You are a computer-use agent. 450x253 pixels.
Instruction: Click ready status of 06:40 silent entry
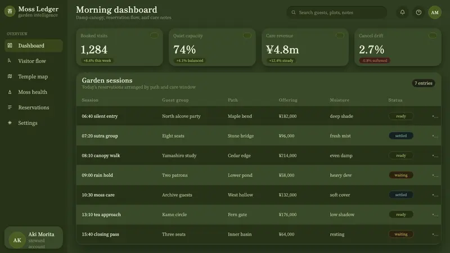pos(401,116)
